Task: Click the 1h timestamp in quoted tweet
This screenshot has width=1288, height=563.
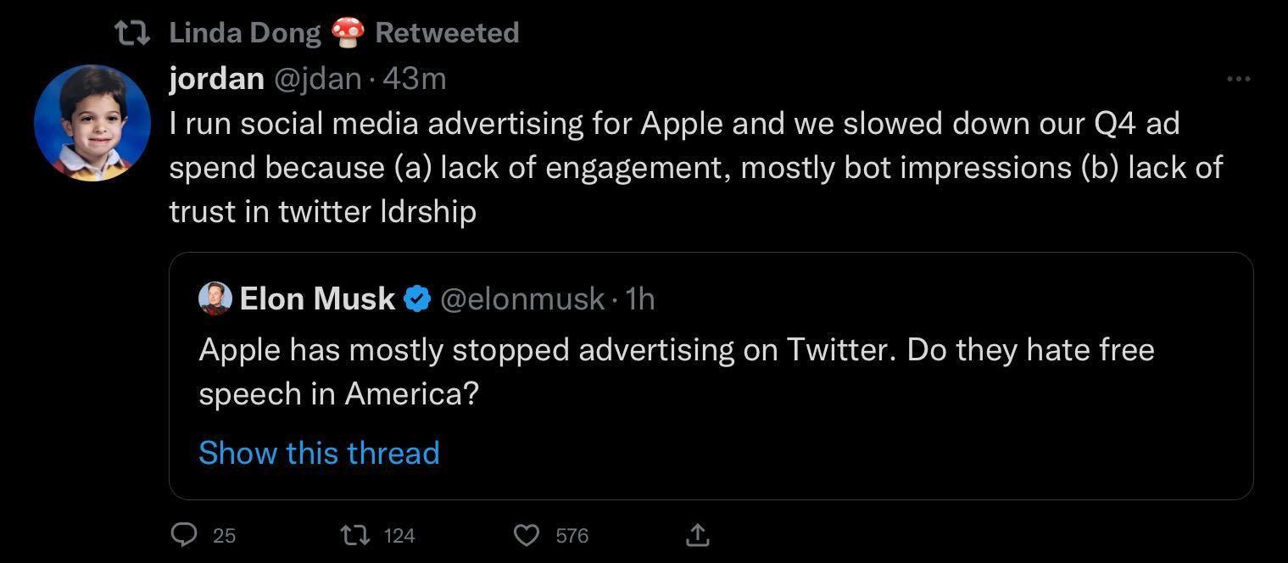Action: pyautogui.click(x=639, y=298)
